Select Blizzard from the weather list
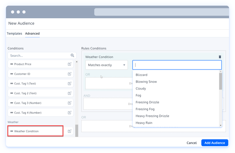 (141, 75)
